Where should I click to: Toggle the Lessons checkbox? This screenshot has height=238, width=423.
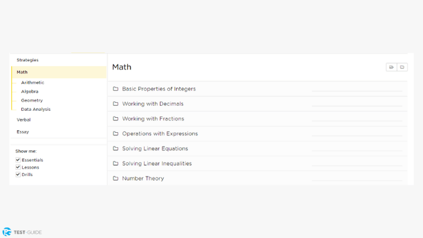point(18,167)
